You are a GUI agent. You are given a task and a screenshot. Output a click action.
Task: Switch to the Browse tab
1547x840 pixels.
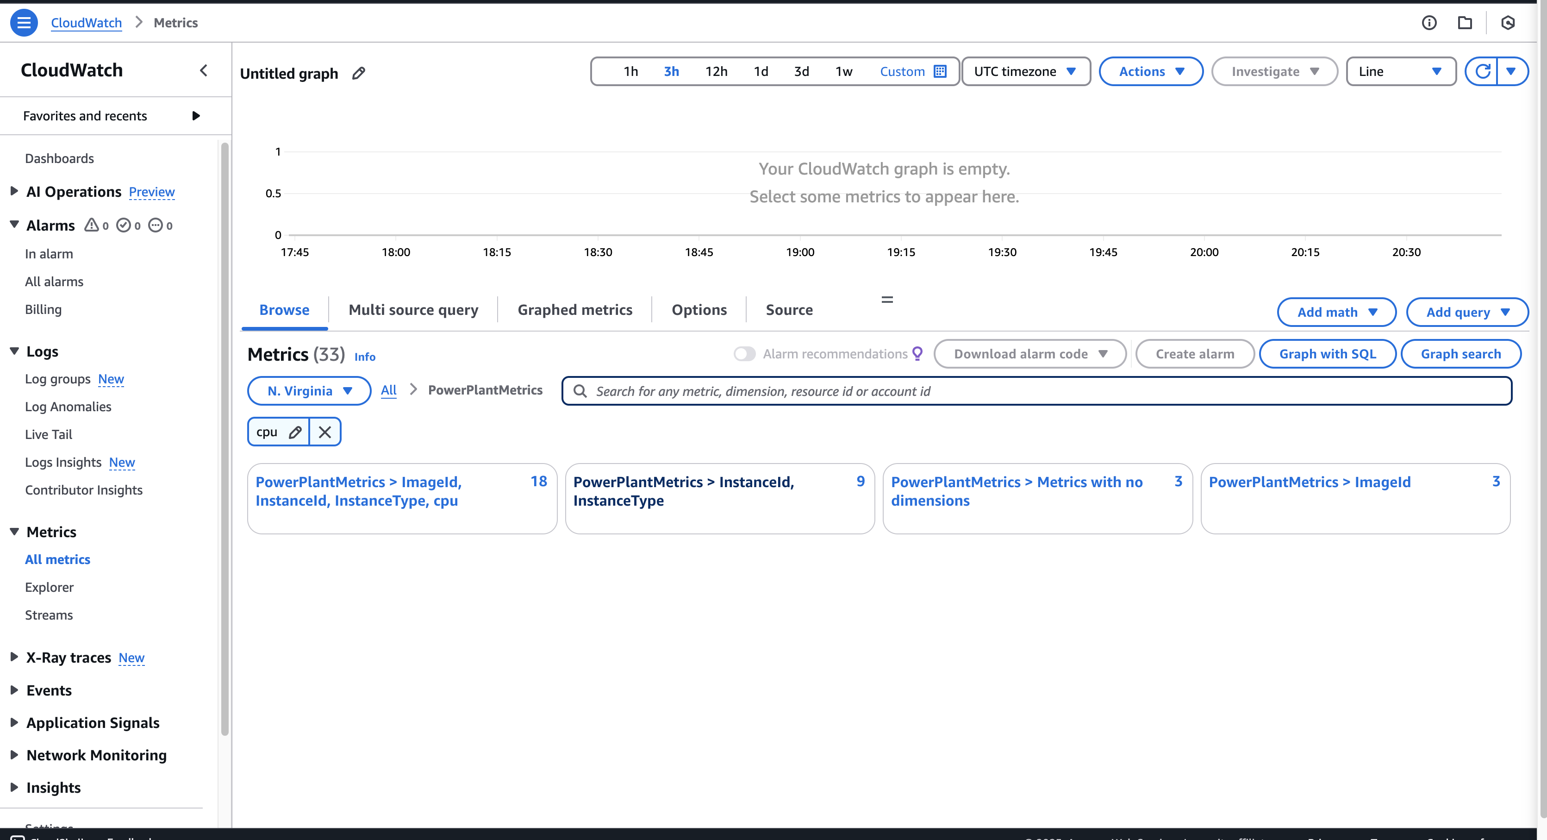(285, 310)
